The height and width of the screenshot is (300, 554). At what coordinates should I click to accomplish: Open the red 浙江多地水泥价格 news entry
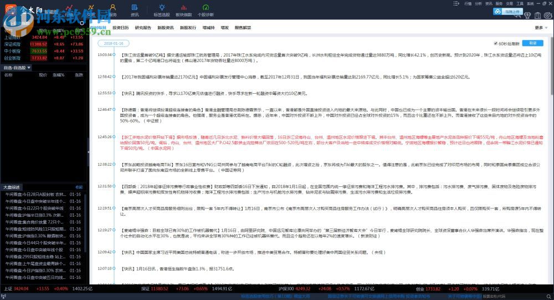[331, 143]
